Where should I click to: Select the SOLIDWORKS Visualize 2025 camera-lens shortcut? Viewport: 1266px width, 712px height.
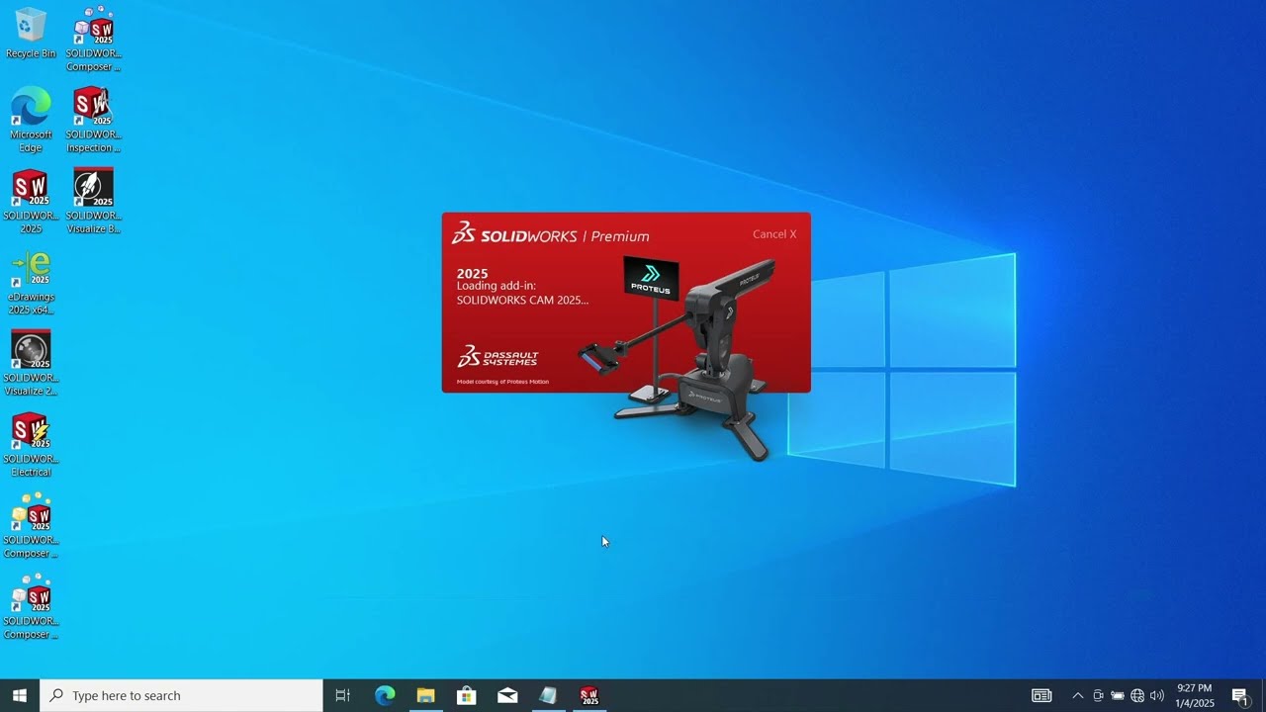coord(31,363)
